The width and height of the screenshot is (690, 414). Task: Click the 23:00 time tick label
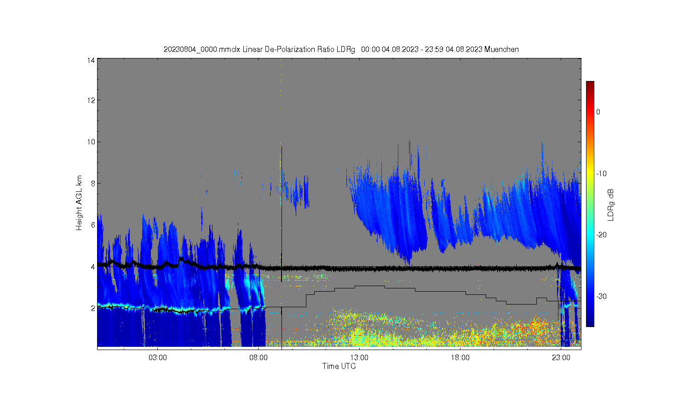pyautogui.click(x=561, y=358)
